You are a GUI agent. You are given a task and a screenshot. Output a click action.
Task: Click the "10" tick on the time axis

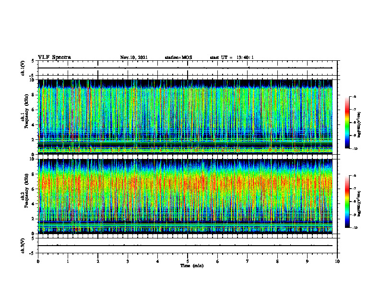(x=337, y=261)
